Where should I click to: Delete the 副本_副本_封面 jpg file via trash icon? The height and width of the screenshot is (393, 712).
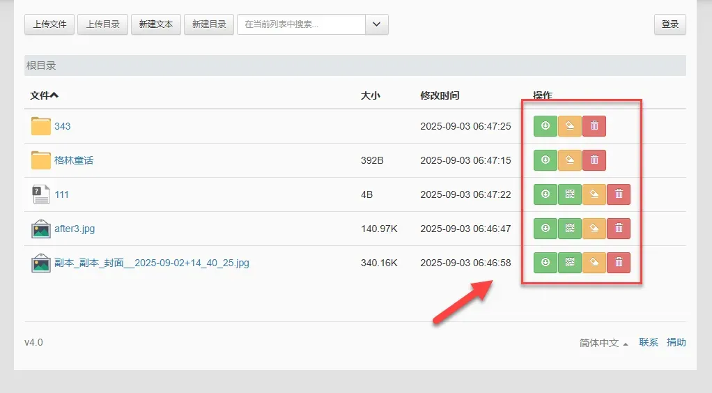pyautogui.click(x=619, y=263)
